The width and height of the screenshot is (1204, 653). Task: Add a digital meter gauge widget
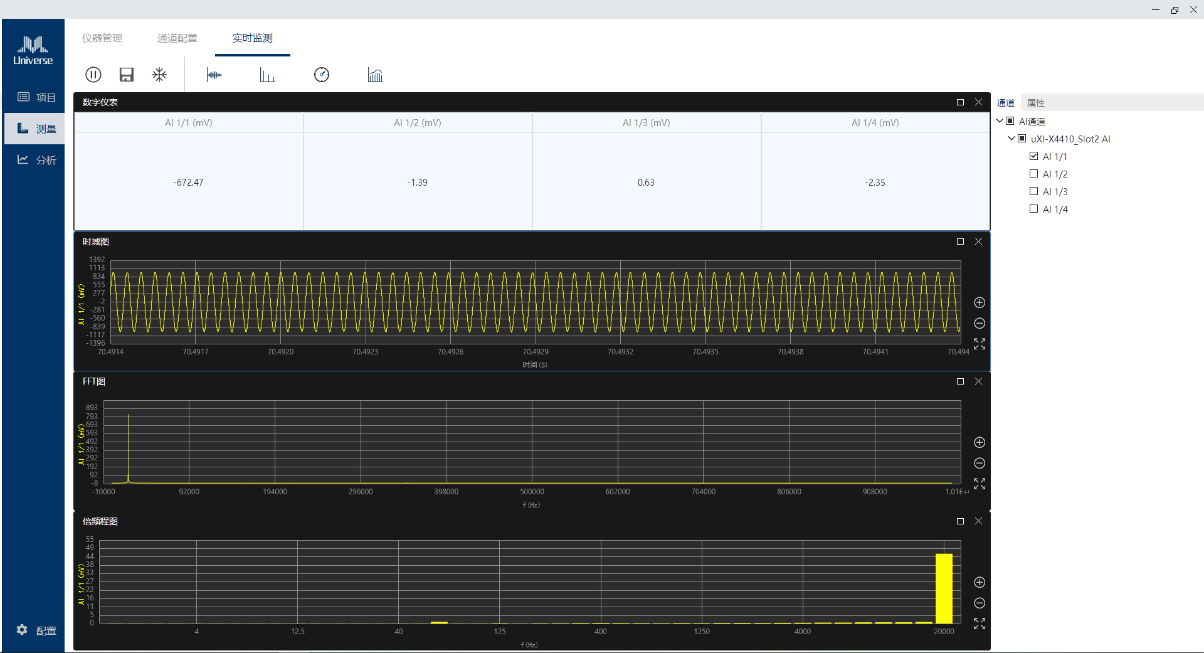click(322, 75)
